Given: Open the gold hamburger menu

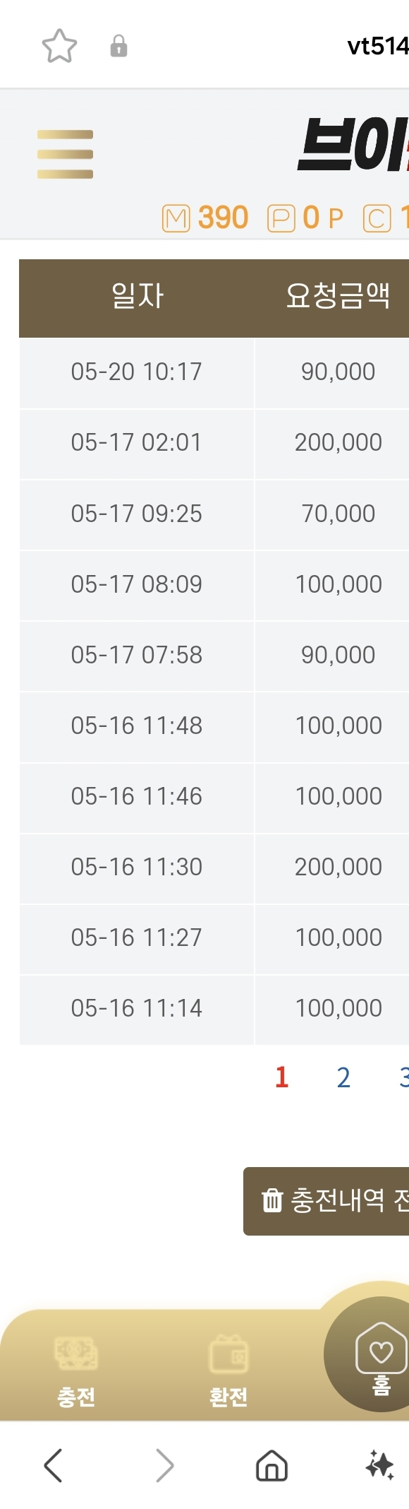Looking at the screenshot, I should (x=65, y=154).
